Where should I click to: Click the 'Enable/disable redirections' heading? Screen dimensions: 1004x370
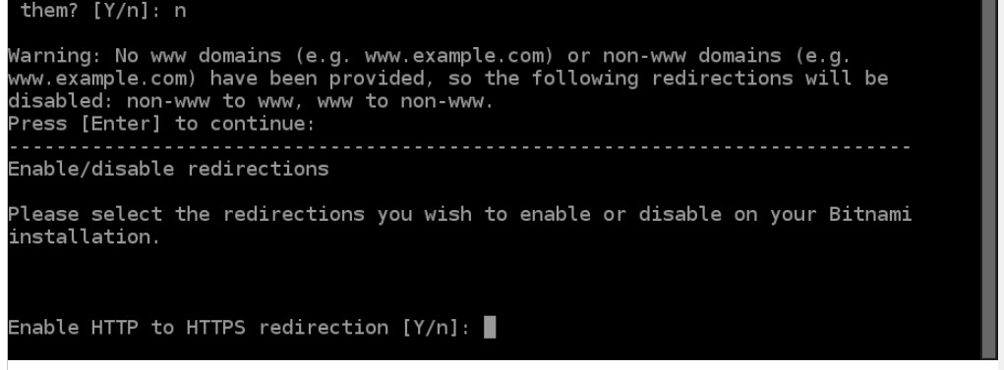click(x=168, y=169)
